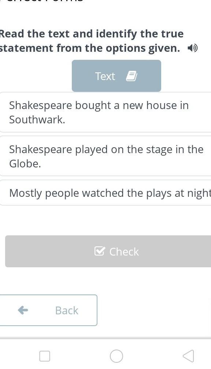The image size is (211, 369).
Task: Tap 'statement from the options given' heading line
Action: click(90, 48)
